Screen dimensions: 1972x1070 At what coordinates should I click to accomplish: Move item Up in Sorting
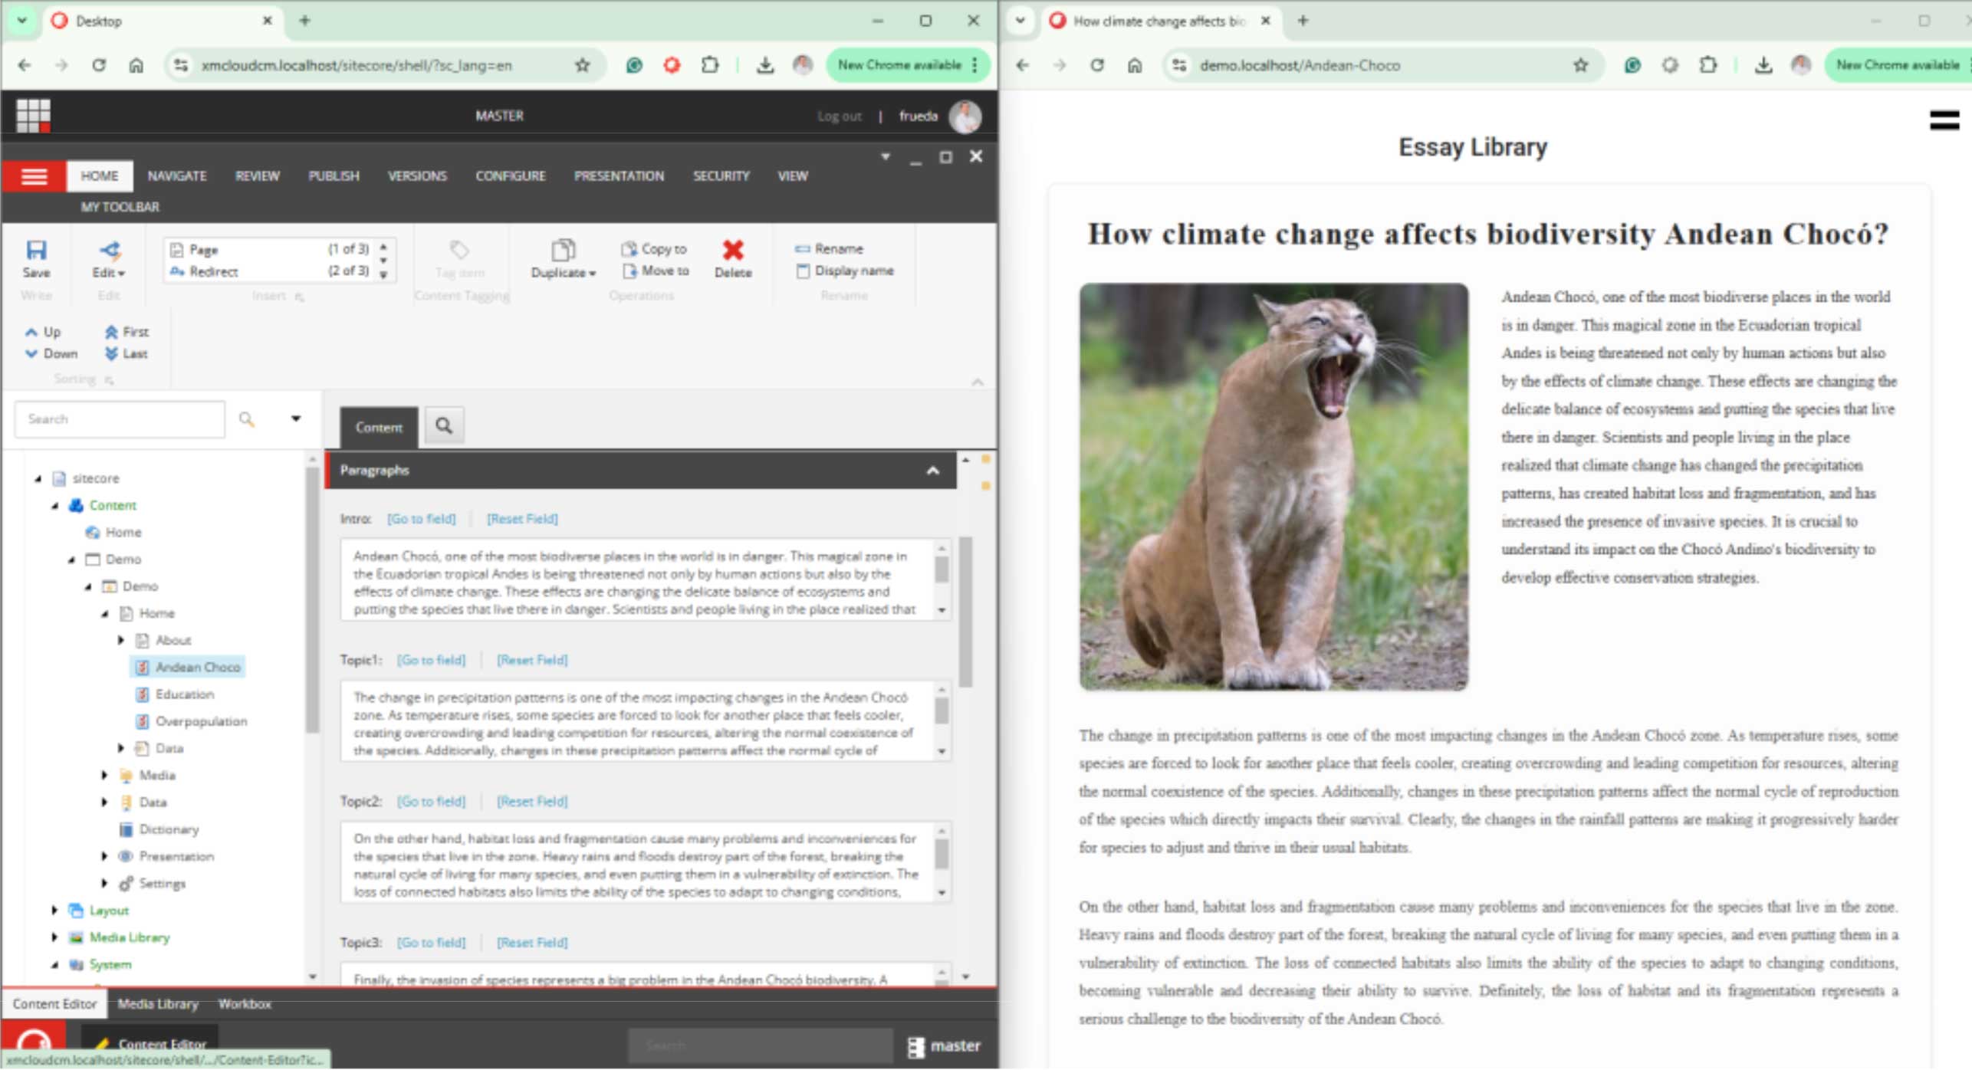point(43,332)
